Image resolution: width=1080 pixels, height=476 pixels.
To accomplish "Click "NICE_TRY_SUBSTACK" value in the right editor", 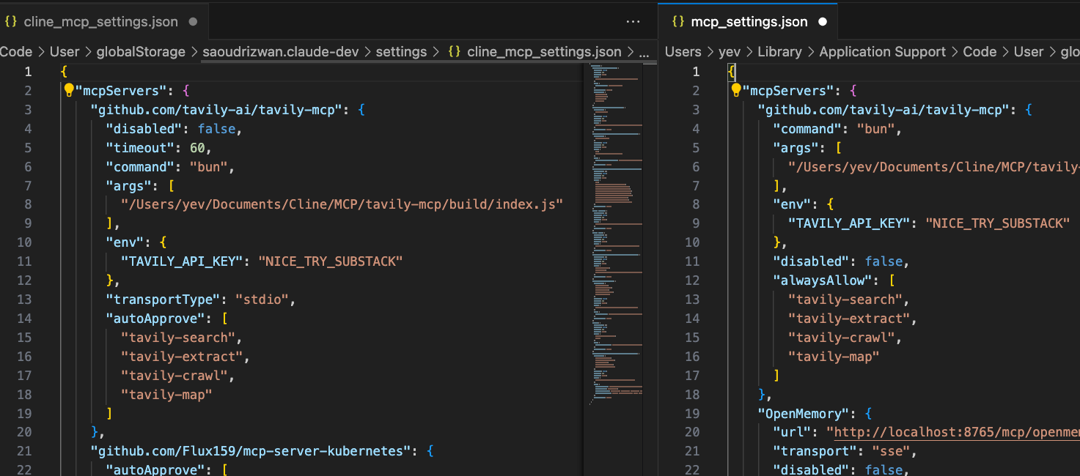I will (x=998, y=223).
